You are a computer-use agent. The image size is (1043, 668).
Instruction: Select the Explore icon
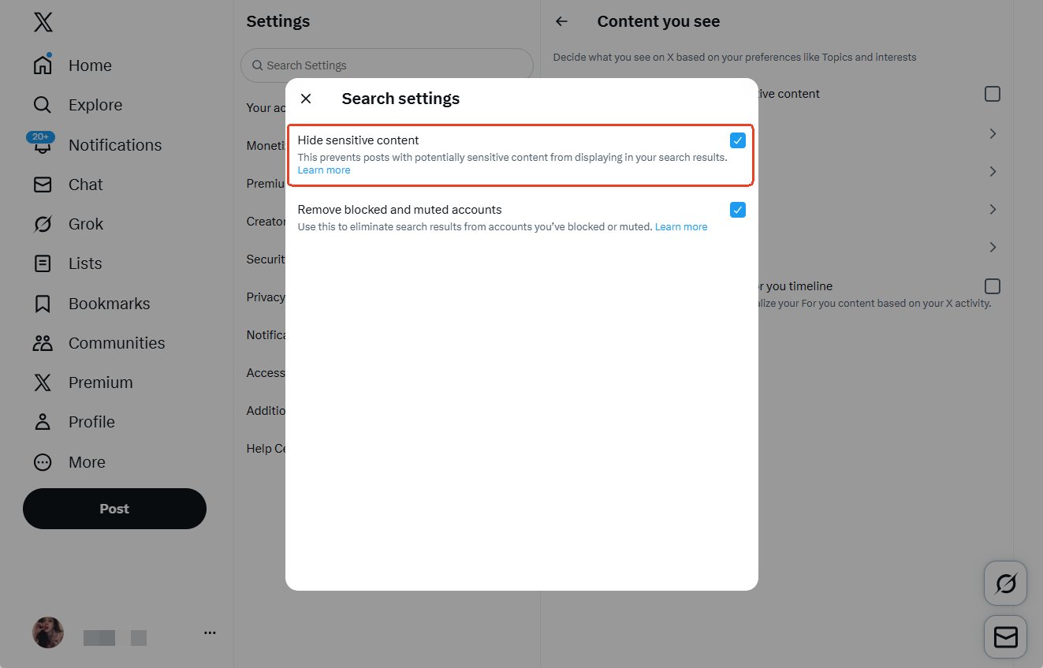[x=41, y=104]
